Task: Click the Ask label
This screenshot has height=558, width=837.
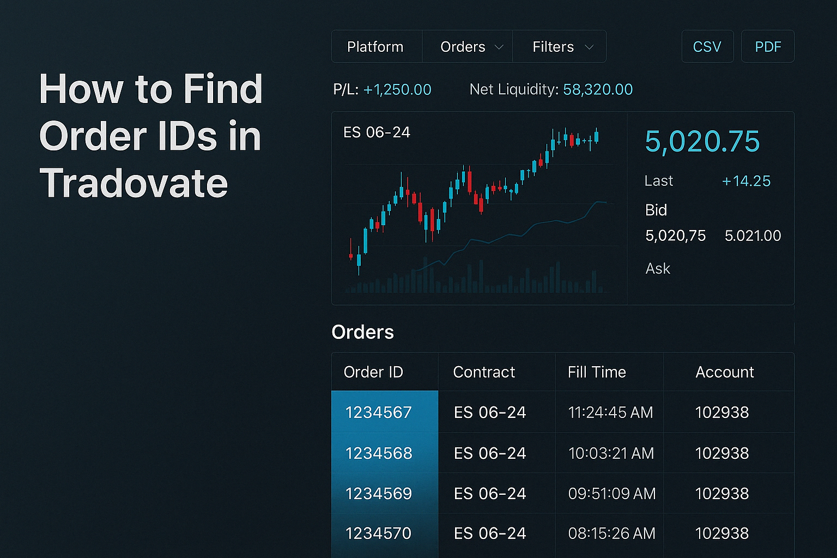Action: point(658,268)
